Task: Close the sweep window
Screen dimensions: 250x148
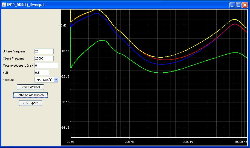Action: tap(245, 5)
